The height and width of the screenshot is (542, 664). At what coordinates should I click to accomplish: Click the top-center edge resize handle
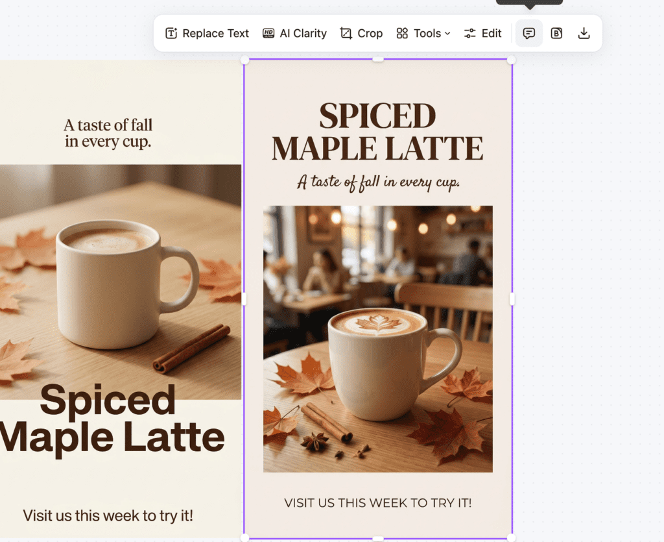[x=378, y=60]
